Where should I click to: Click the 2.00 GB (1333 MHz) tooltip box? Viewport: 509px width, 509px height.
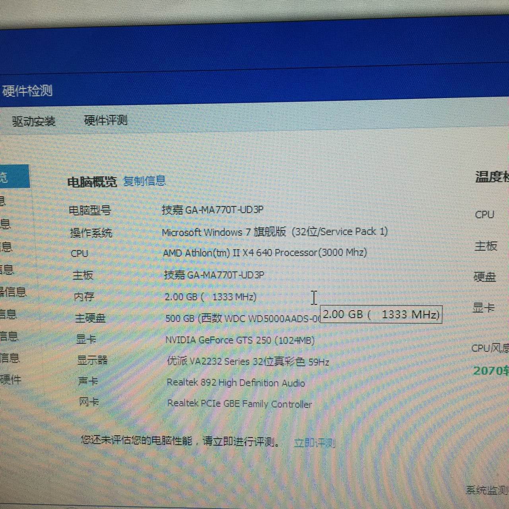381,315
